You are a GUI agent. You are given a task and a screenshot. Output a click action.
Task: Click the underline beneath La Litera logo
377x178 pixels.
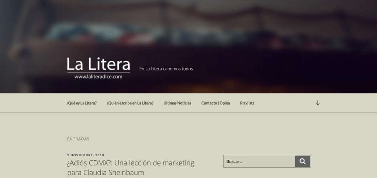tap(98, 73)
